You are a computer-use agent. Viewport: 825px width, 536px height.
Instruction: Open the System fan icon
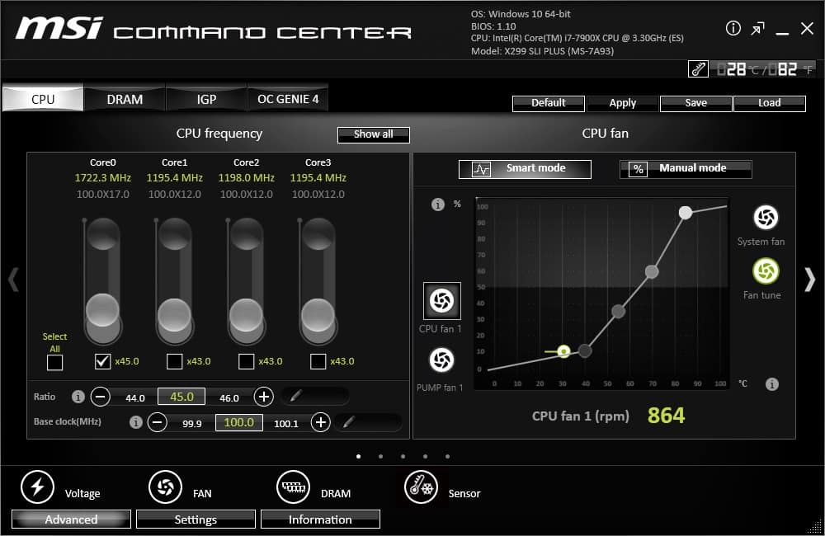click(x=766, y=217)
